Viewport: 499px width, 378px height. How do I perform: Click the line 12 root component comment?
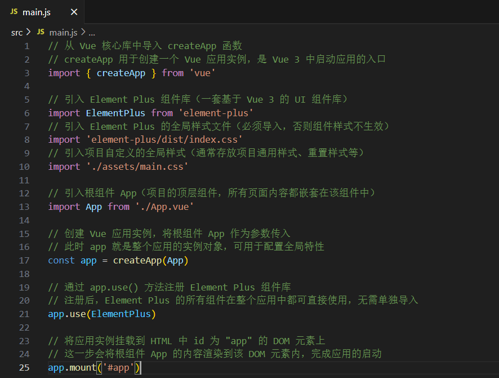point(212,193)
